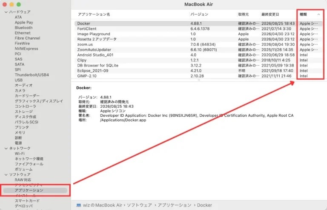The image size is (327, 210).
Task: Select パラレルSCSI in the sidebar
Action: tap(26, 122)
